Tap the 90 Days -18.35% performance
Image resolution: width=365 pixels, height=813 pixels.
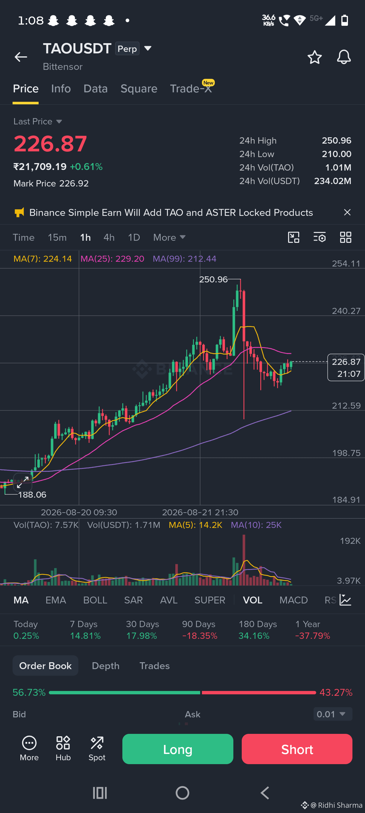(x=200, y=630)
